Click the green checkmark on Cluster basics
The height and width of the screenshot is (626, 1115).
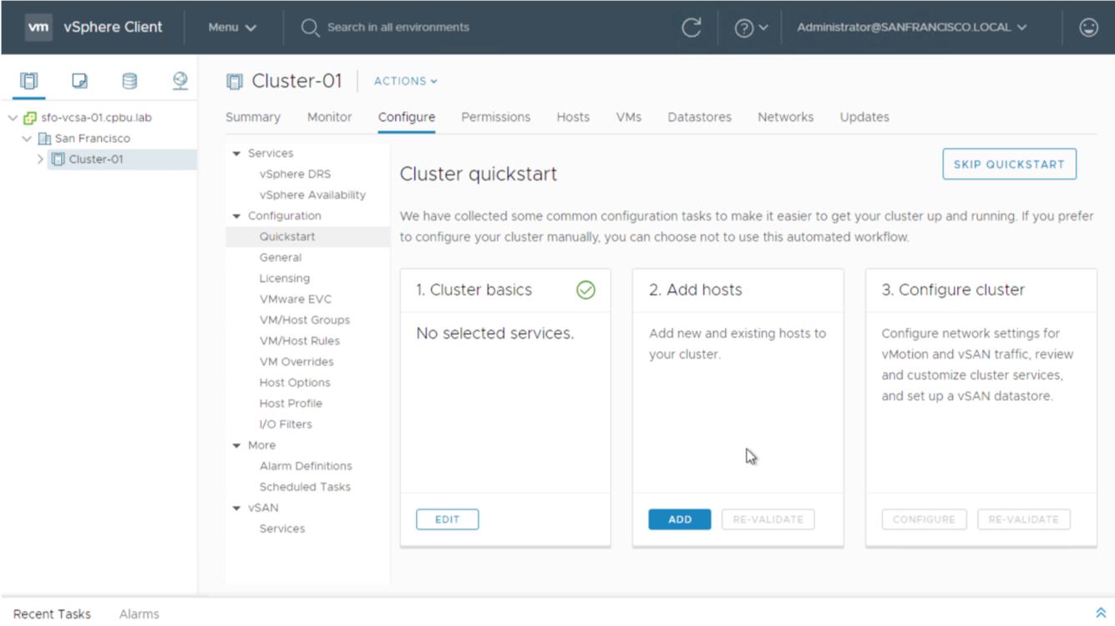586,290
